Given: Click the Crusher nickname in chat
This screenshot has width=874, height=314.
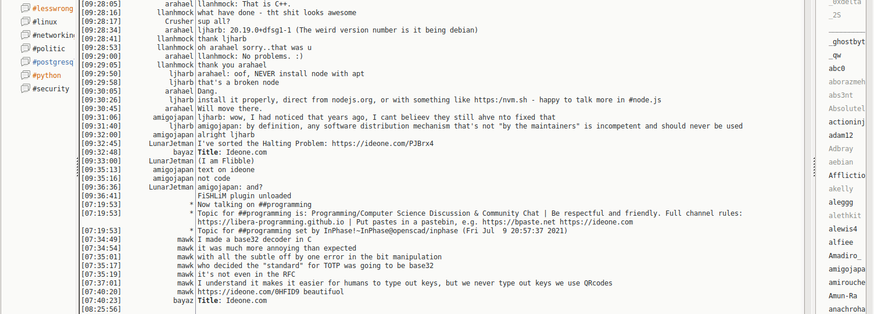Looking at the screenshot, I should coord(179,22).
